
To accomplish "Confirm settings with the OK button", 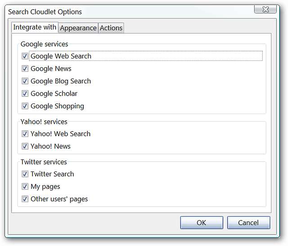I will pyautogui.click(x=201, y=223).
